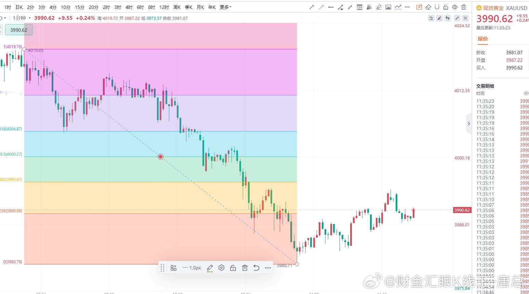Switch to the 15分 timeframe
This screenshot has height=294, width=529.
[80, 7]
